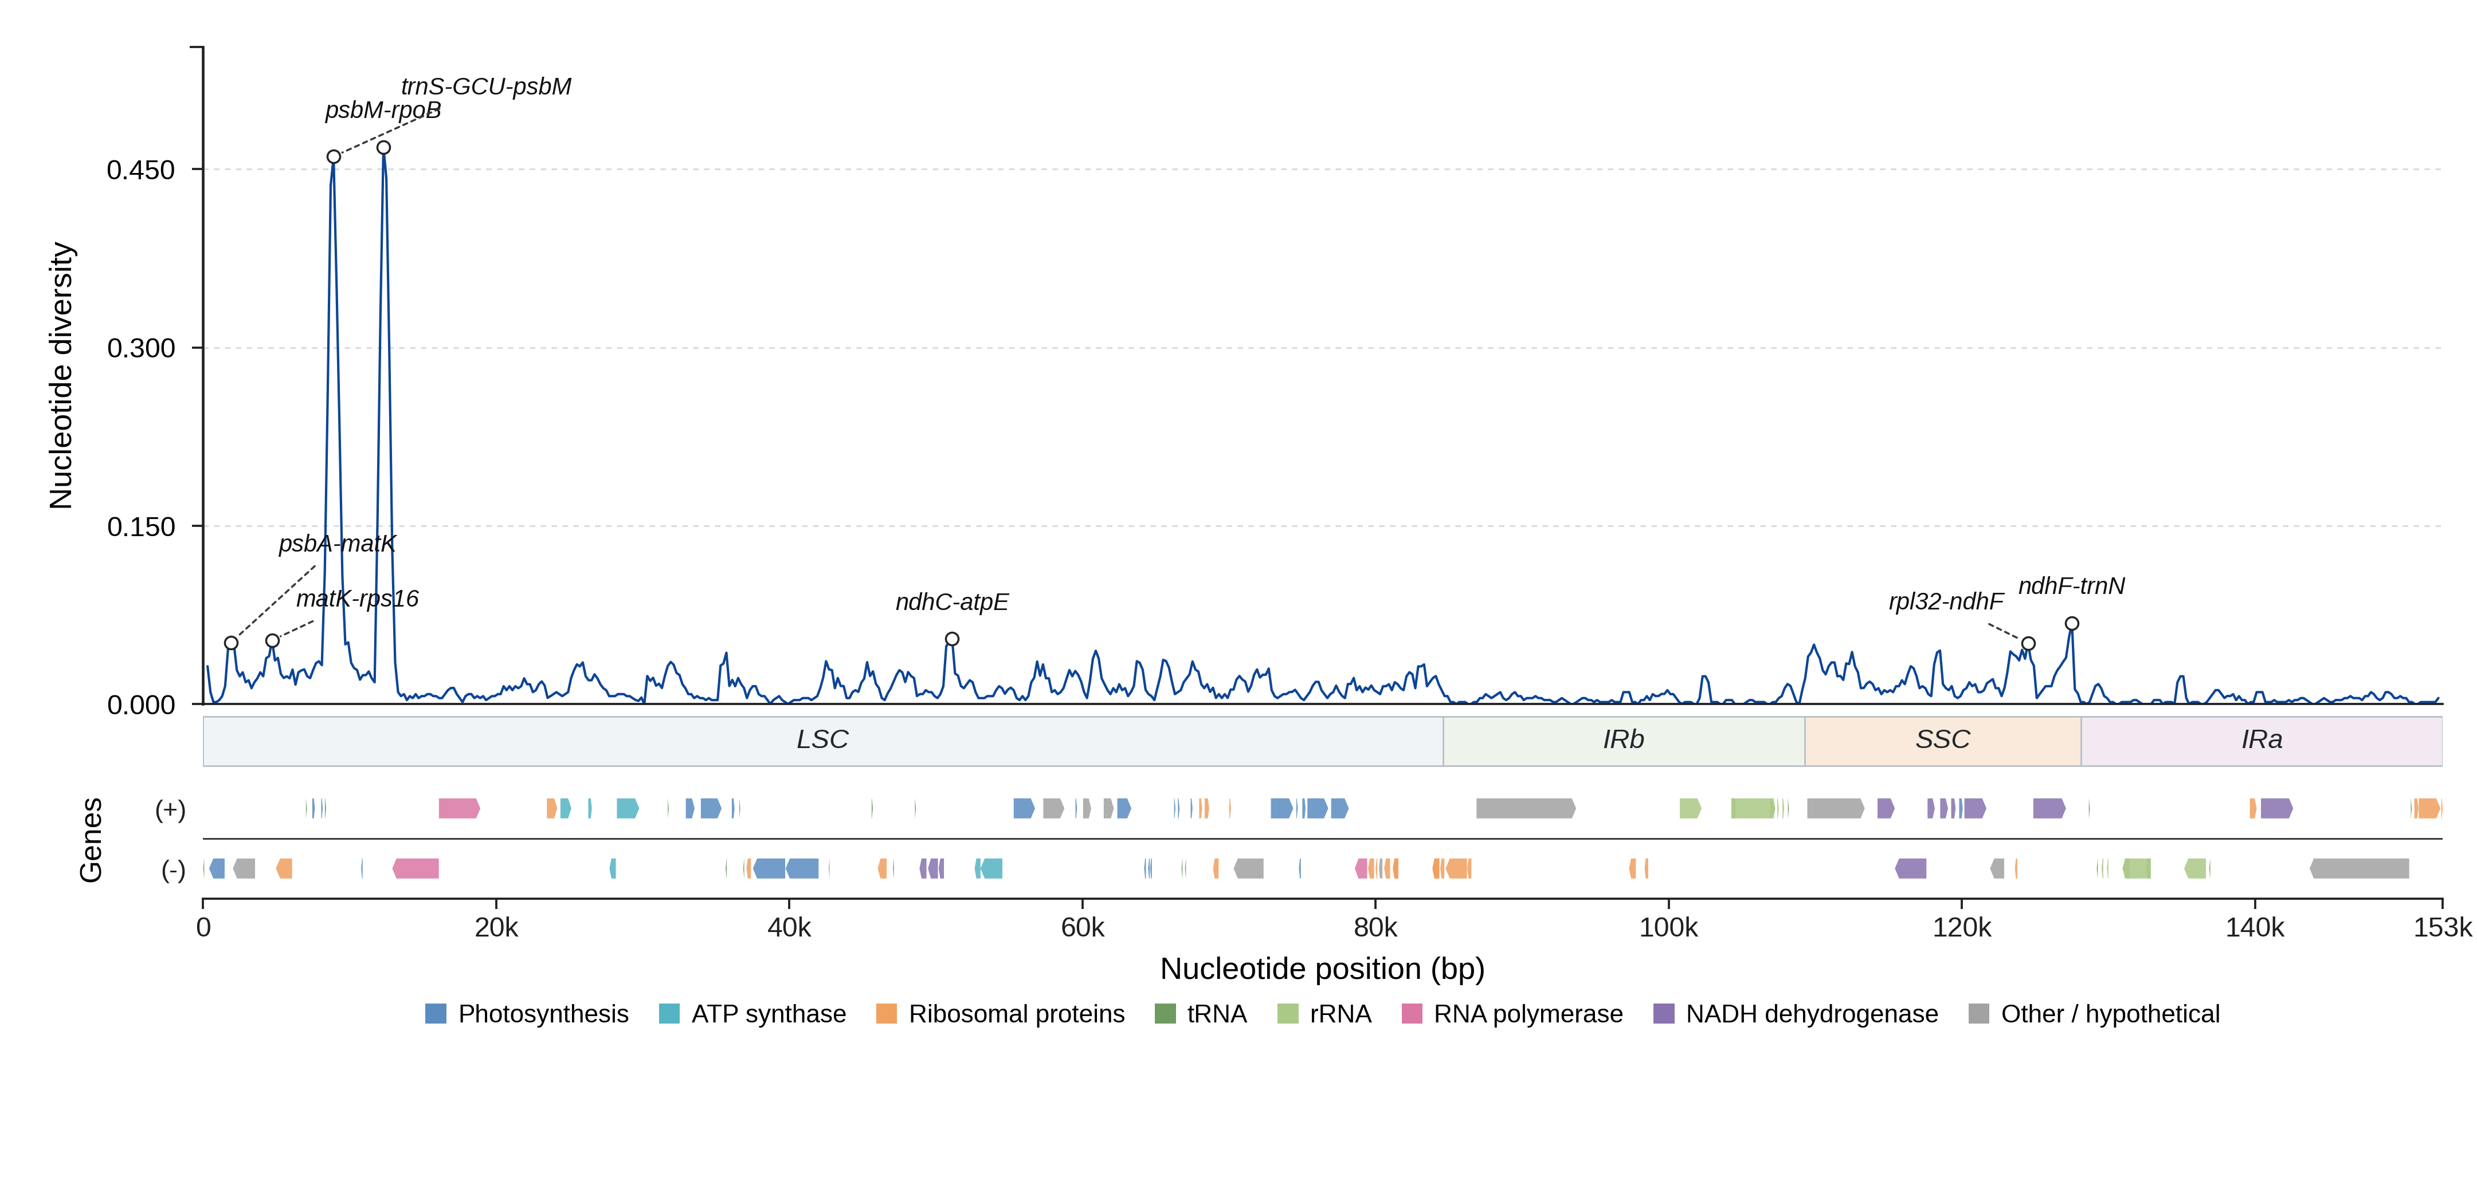Image resolution: width=2477 pixels, height=1204 pixels.
Task: Click the rpl32-ndhF annotation label
Action: coord(1946,601)
